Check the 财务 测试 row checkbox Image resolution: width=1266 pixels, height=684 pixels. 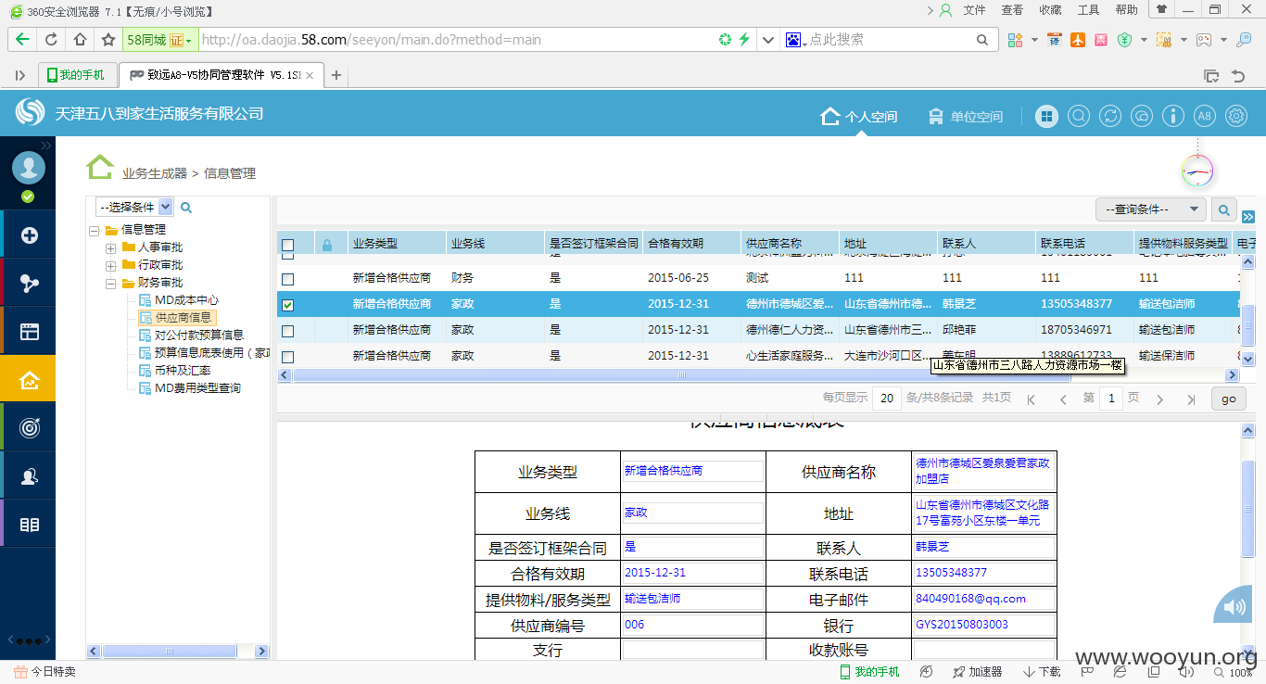pyautogui.click(x=287, y=278)
